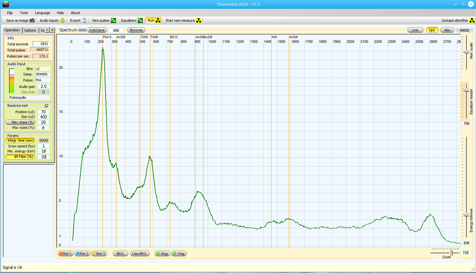Screen dimensions: 476x273
Task: Click the Energy trimmer value 895
Action: (x=467, y=243)
